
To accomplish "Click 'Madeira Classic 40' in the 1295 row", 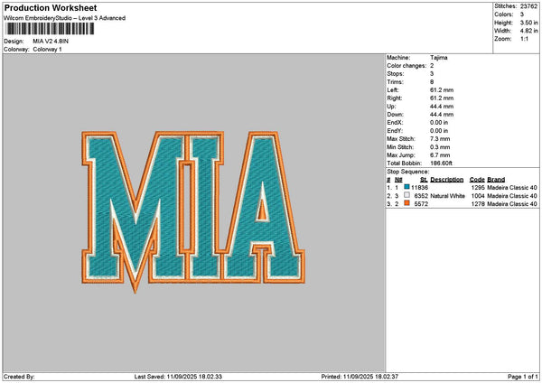I will [512, 188].
